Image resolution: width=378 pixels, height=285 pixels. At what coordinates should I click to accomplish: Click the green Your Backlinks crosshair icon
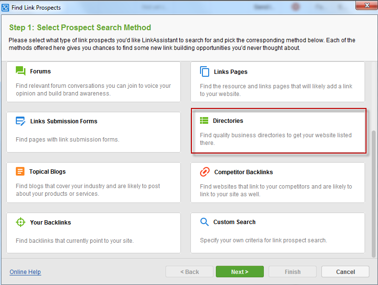(x=21, y=222)
